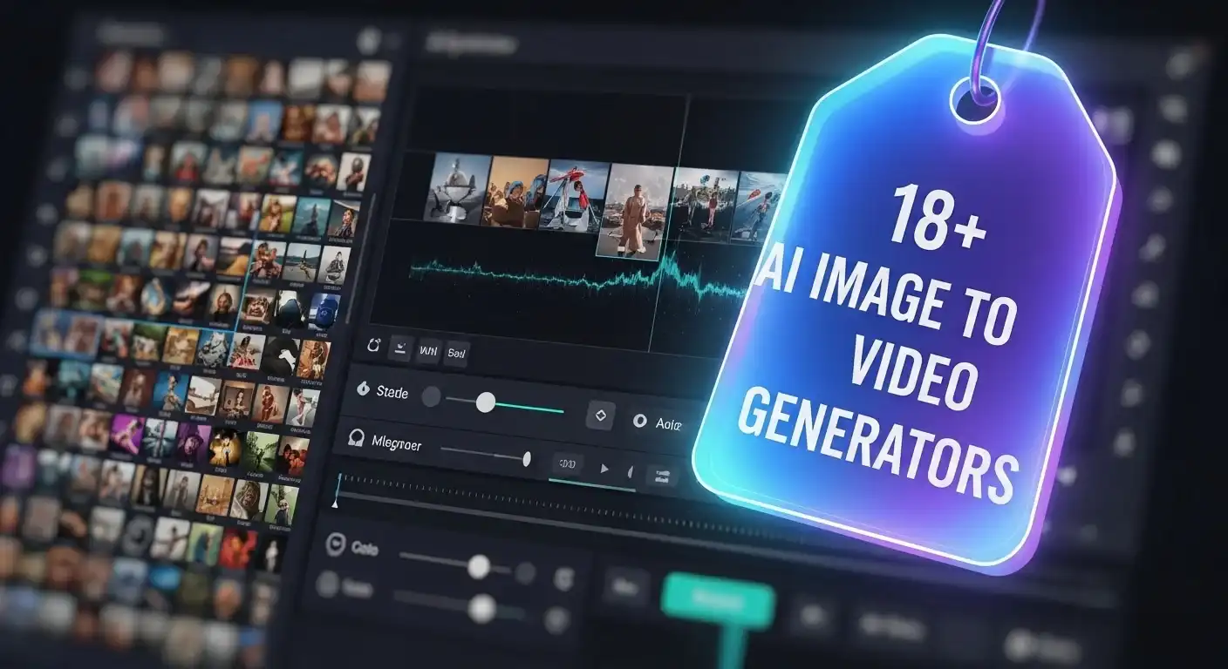Image resolution: width=1228 pixels, height=669 pixels.
Task: Open the Sal dropdown in the toolbar row
Action: tap(457, 351)
